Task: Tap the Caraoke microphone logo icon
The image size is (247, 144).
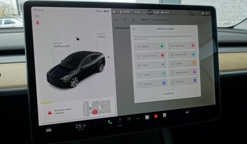Action: (x=195, y=80)
